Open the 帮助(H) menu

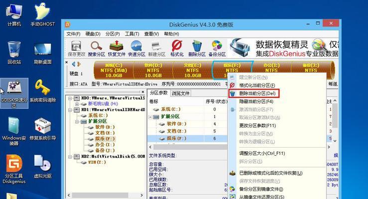[x=171, y=34]
